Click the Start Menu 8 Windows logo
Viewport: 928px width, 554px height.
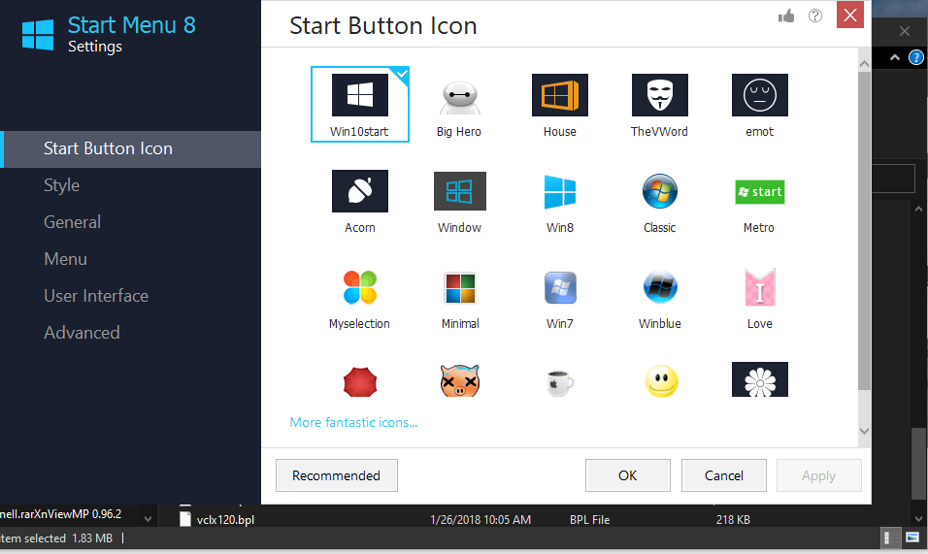[x=38, y=34]
